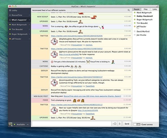Click the 'Robby is getting coffee' message
This screenshot has width=167, height=138.
click(x=60, y=66)
